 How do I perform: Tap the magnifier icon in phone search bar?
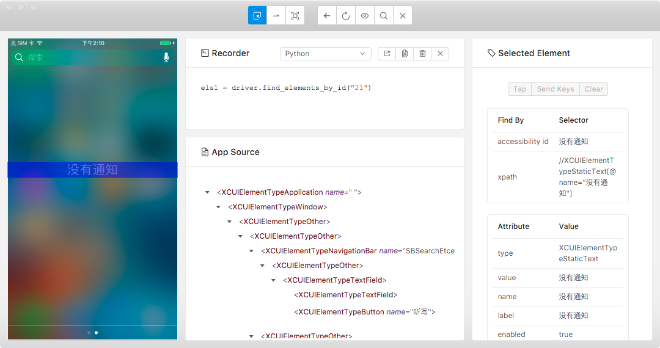click(x=19, y=57)
